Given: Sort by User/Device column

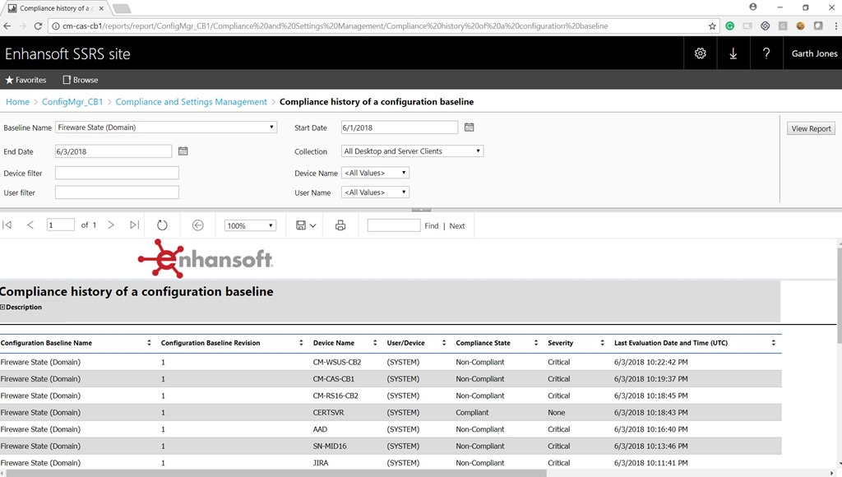Looking at the screenshot, I should pos(444,343).
